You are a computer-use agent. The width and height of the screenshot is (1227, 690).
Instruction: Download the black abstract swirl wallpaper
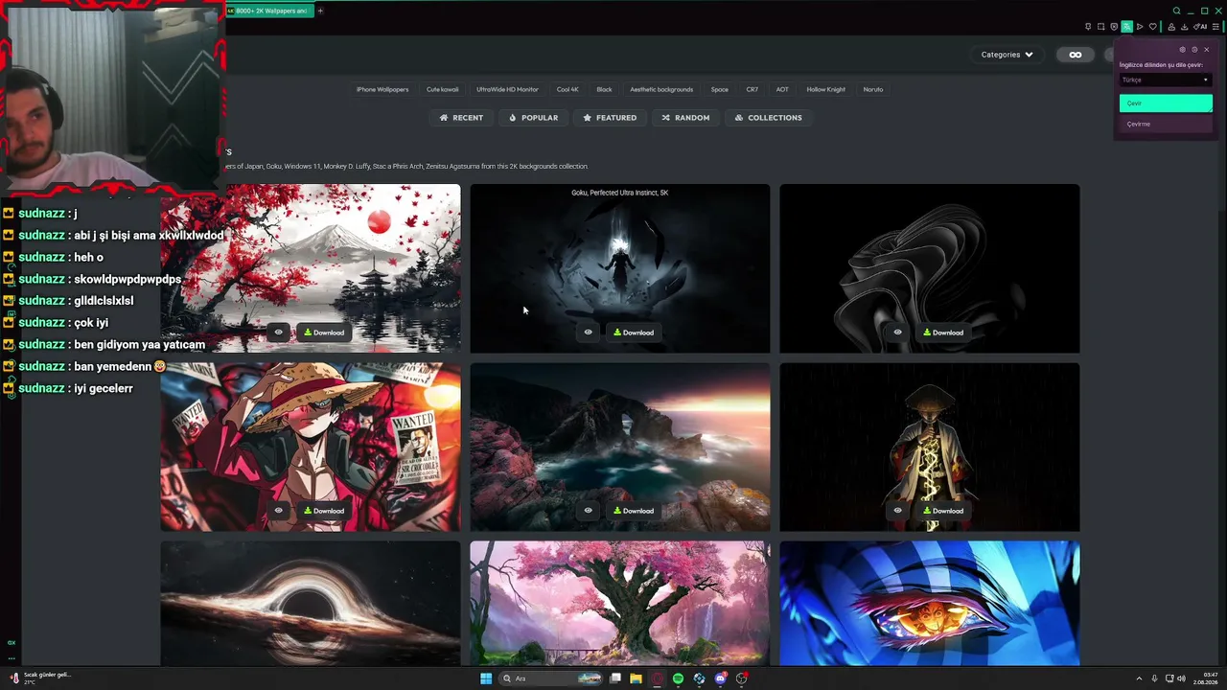(943, 333)
